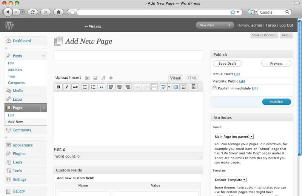Open bookmark star dropdown arrow
Viewport: 302px width, 196px height.
(238, 12)
